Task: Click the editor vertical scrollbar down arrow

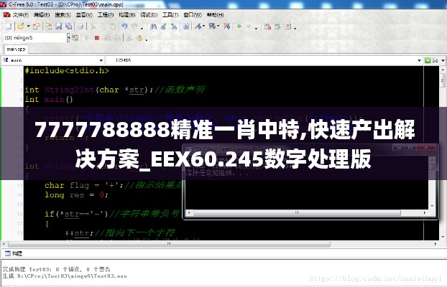Action: point(443,237)
